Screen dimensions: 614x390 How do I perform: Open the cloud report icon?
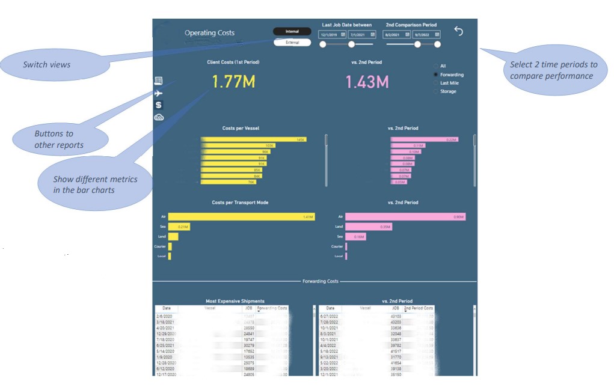pos(159,117)
